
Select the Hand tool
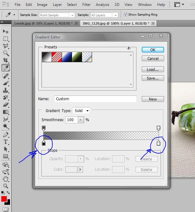coord(6,179)
